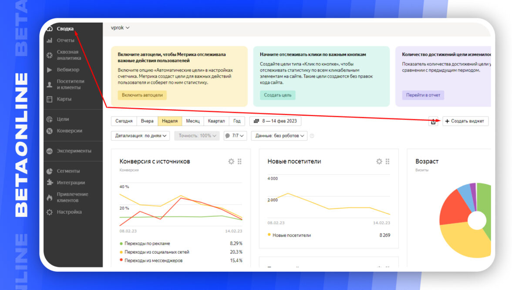Viewport: 512px width, 290px height.
Task: Open Карты in the sidebar
Action: pyautogui.click(x=64, y=99)
